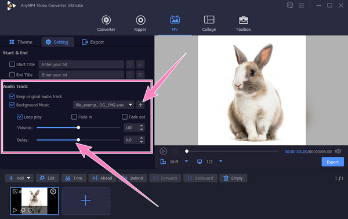This screenshot has width=348, height=219.
Task: Open the feedback chat icon in title bar
Action: click(x=290, y=5)
